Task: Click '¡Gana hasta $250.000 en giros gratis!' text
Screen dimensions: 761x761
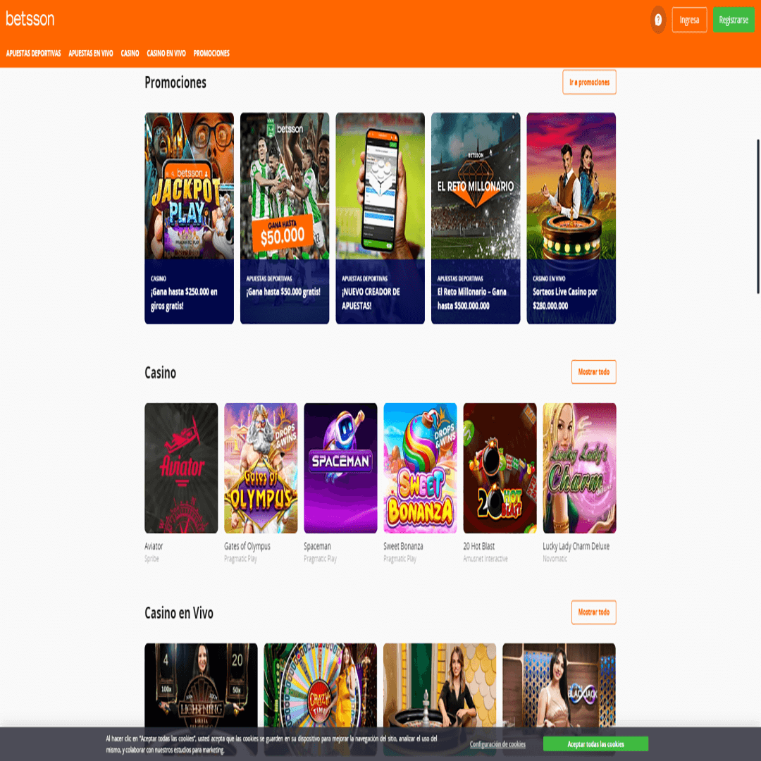Action: pos(184,299)
